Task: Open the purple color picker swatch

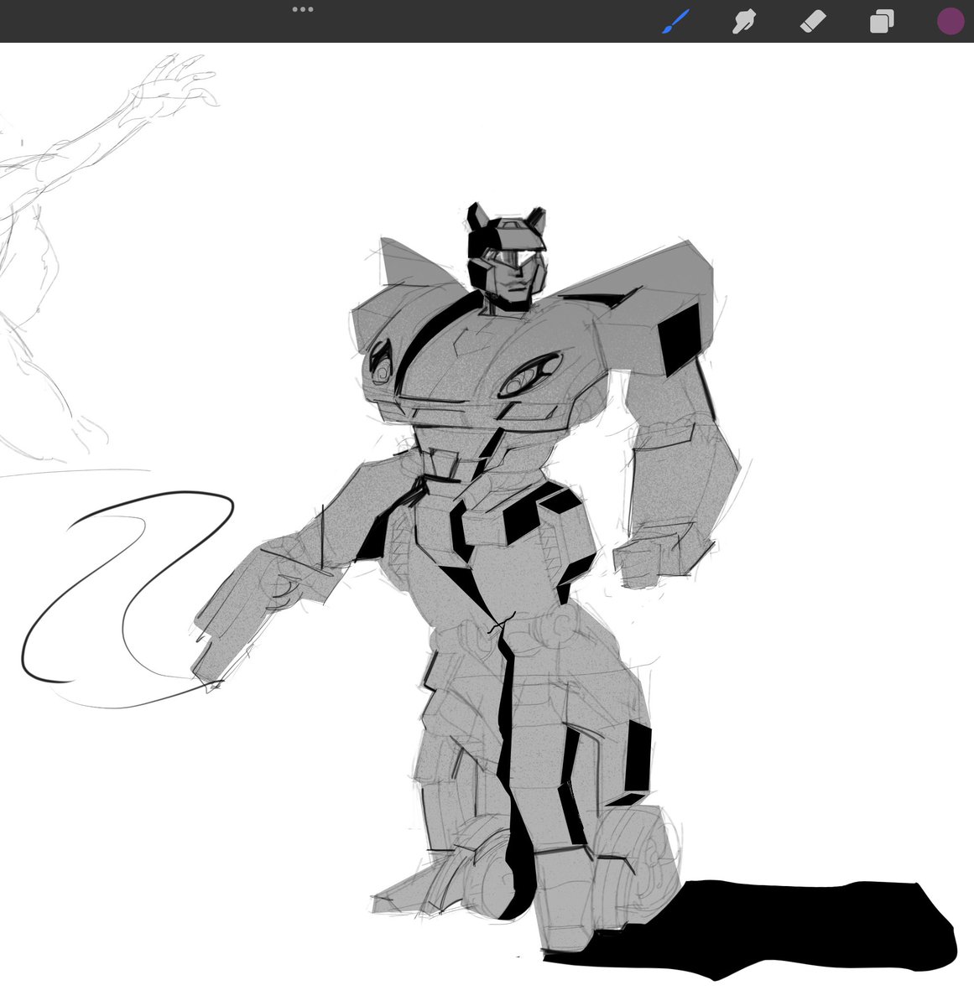Action: coord(951,22)
